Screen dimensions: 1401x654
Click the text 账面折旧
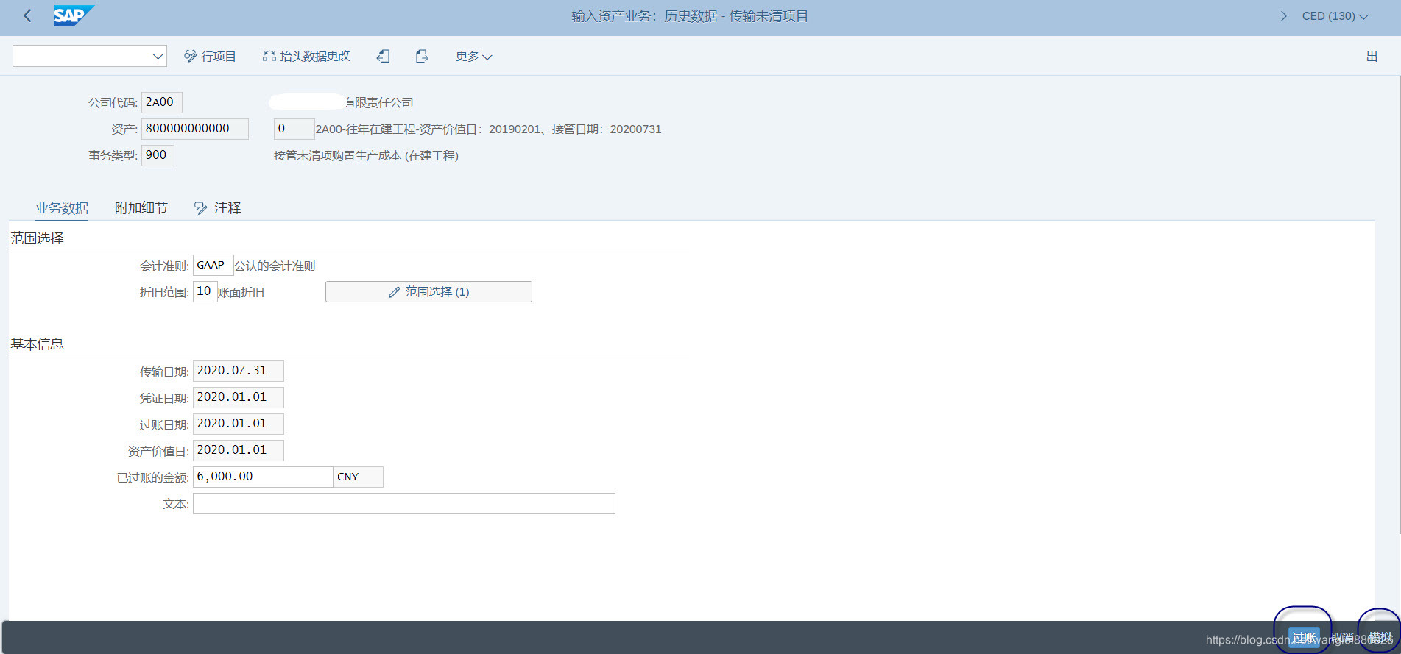click(241, 292)
